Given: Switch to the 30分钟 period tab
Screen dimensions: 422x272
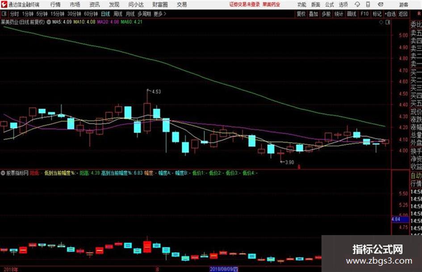Looking at the screenshot, I should tap(74, 14).
